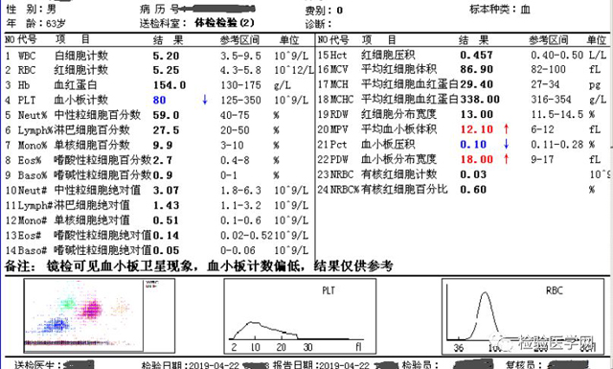Click the red up arrow in the PDW row
This screenshot has height=369, width=613.
[507, 159]
